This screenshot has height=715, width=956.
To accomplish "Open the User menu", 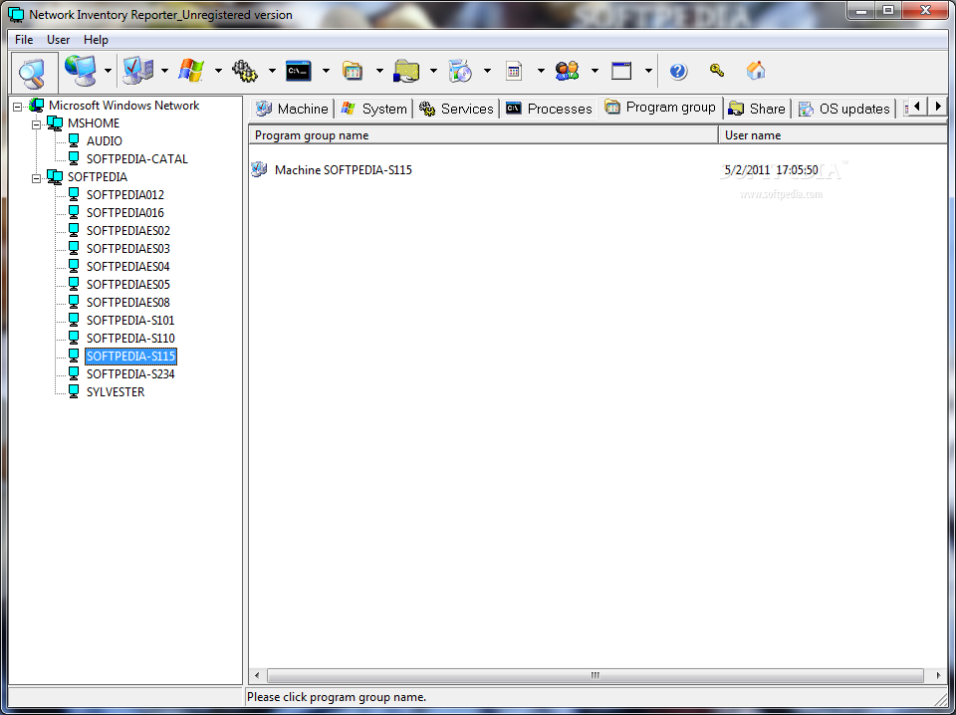I will [x=58, y=40].
